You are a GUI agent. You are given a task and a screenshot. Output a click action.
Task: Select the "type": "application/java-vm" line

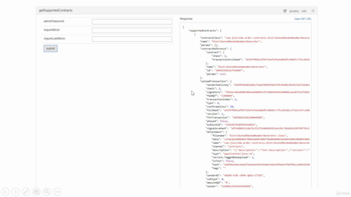pos(233,154)
